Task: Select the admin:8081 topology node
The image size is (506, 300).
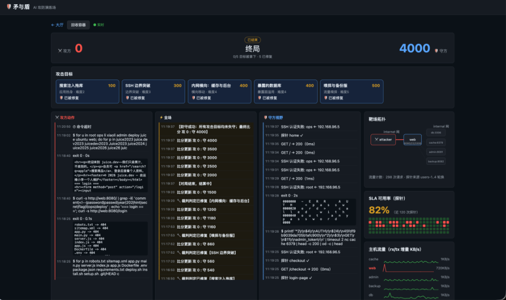Action: [436, 152]
